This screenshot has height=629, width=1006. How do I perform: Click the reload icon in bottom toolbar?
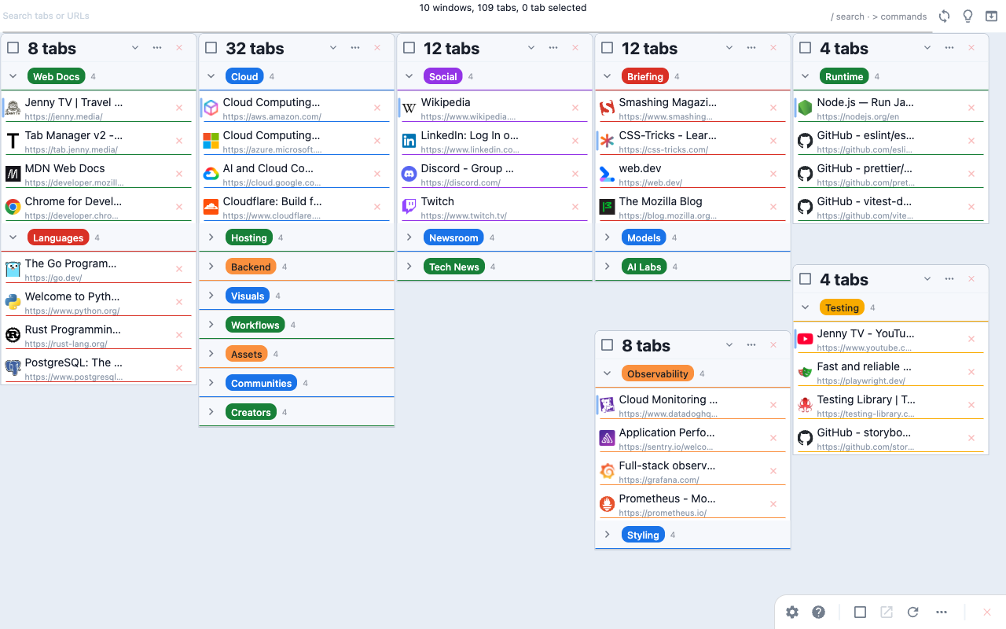(913, 612)
